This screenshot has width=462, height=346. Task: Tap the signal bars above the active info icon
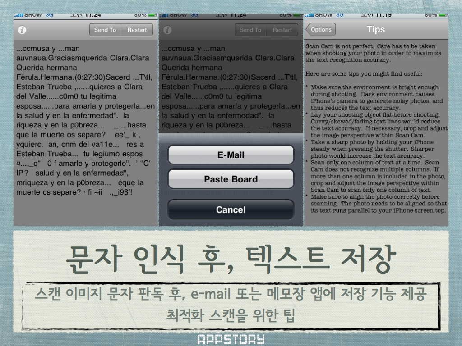point(18,15)
